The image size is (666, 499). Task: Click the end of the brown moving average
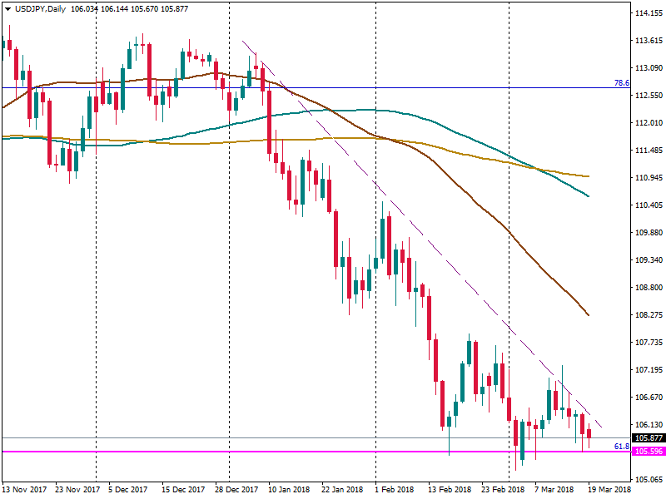click(x=589, y=315)
